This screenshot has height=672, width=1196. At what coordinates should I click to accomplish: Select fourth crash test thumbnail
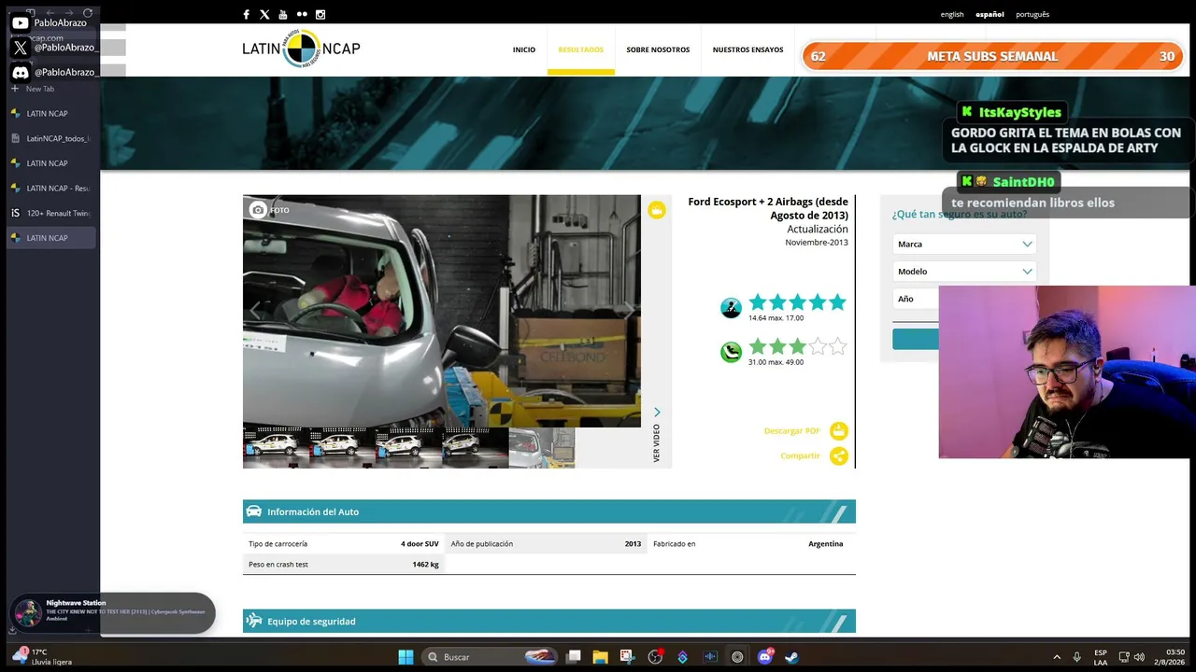click(x=475, y=447)
